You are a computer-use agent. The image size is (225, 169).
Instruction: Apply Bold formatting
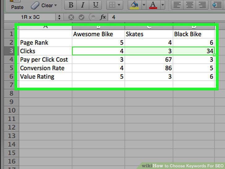71,5
